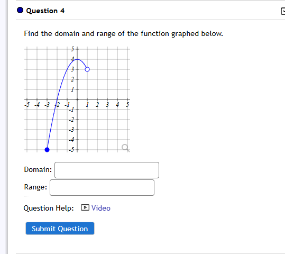Submit the question with Submit Question button

60,229
